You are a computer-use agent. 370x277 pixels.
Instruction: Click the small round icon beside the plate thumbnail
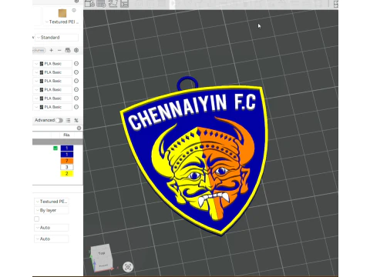(74, 10)
